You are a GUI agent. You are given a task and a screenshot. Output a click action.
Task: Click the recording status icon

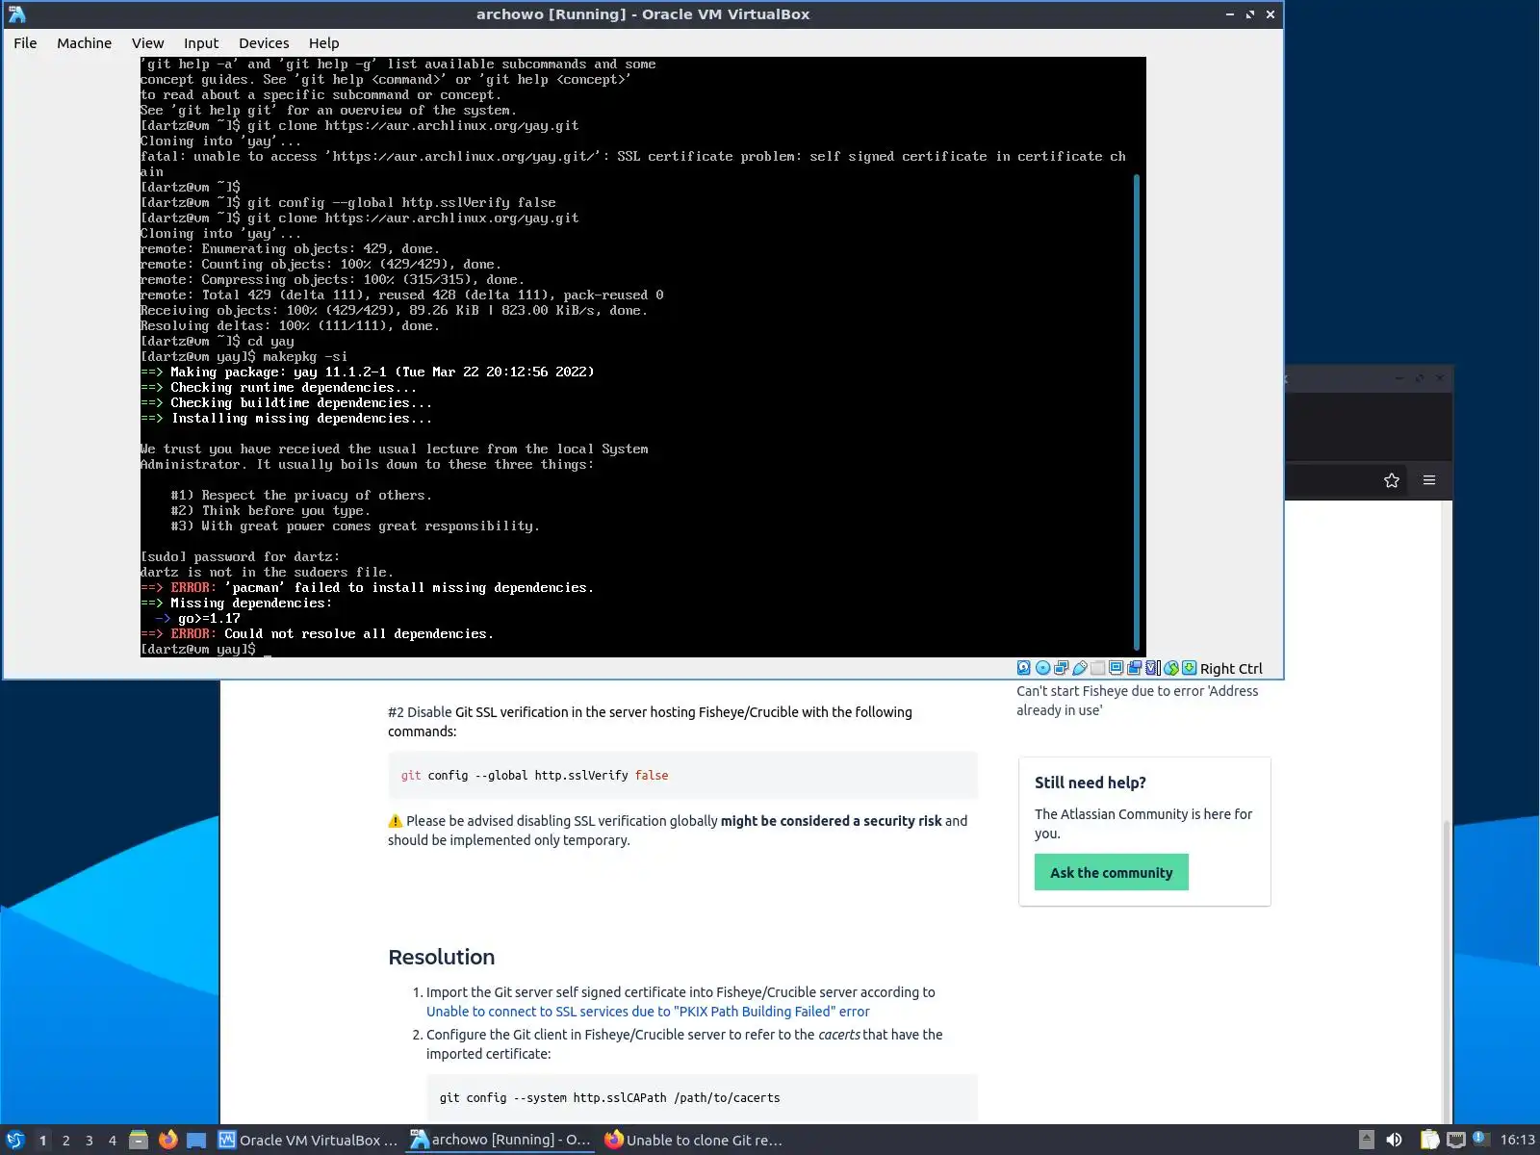[1134, 668]
